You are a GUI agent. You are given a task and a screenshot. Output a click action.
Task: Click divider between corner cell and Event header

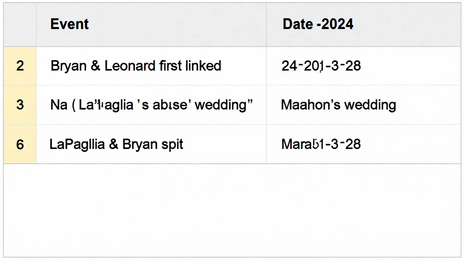[x=36, y=24]
